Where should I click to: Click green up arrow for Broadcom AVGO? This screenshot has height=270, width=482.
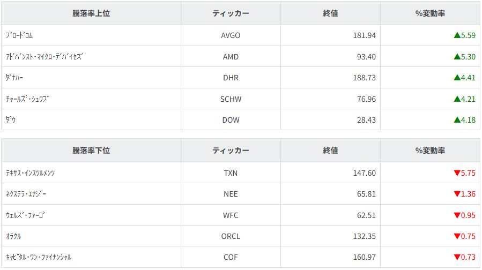coord(457,35)
